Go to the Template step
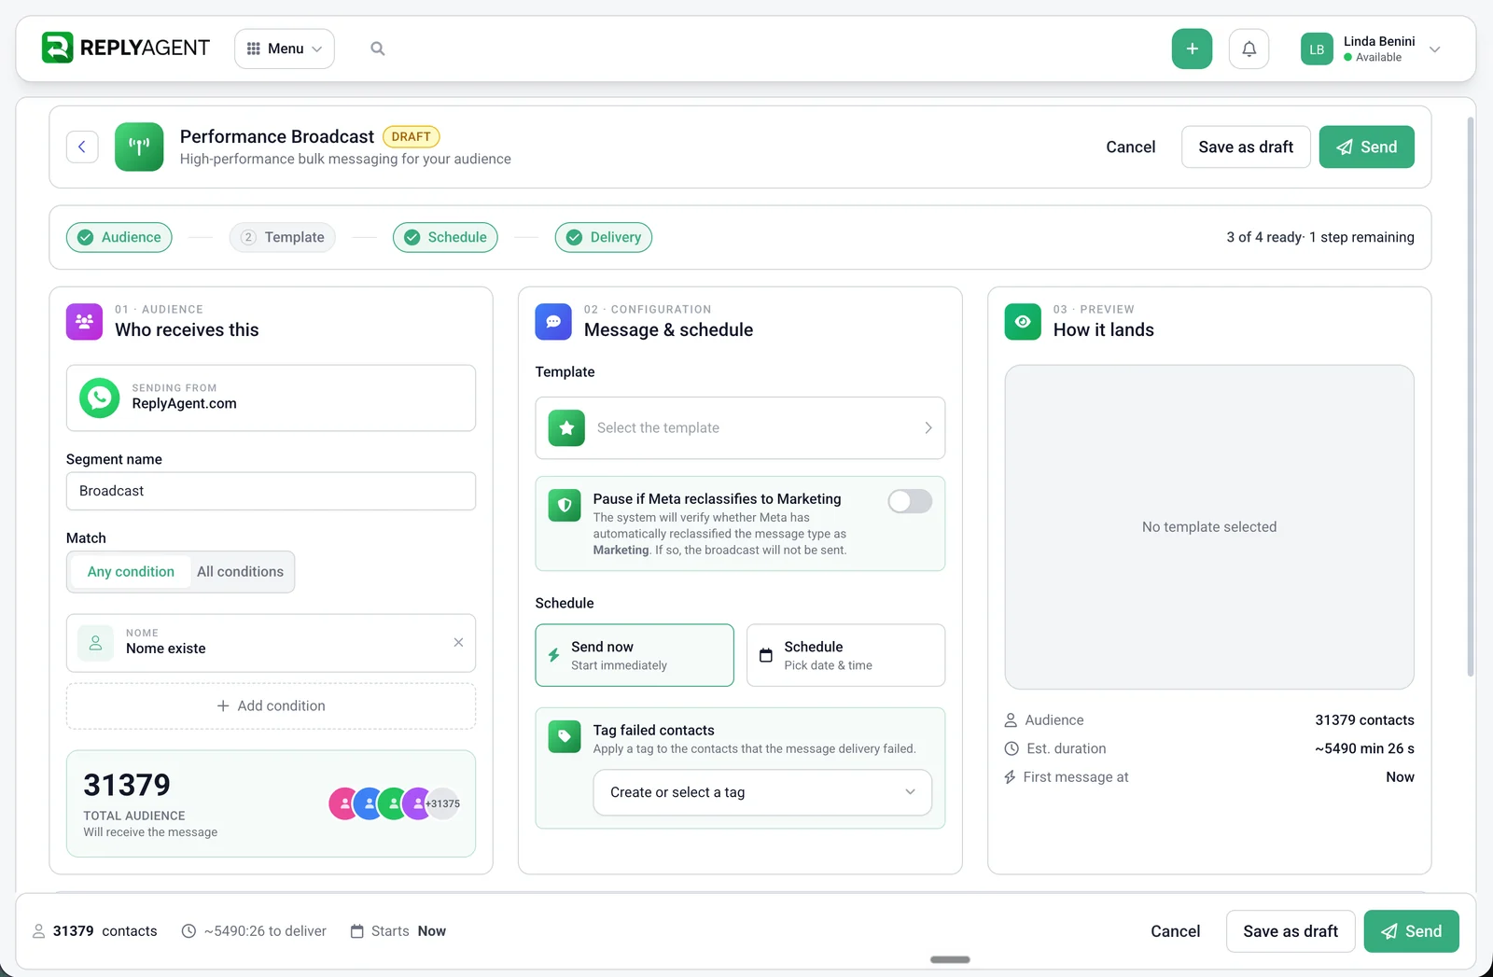The image size is (1493, 977). point(283,237)
